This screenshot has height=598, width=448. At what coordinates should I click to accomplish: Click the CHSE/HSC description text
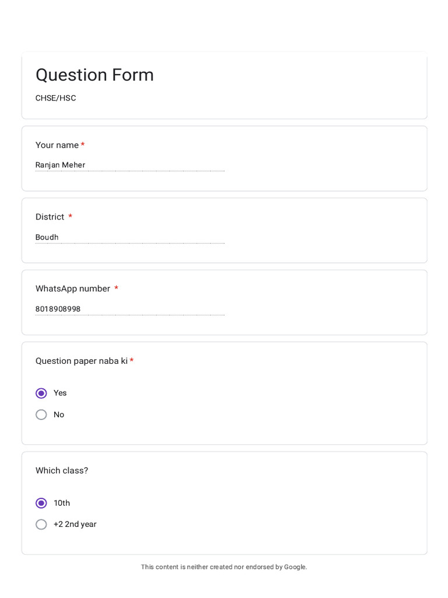click(x=55, y=98)
